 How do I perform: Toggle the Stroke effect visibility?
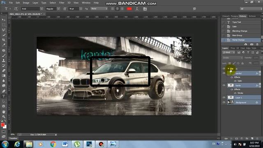tap(235, 93)
